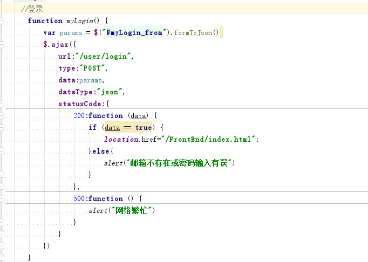Click the type property key
Viewport: 368px width, 262px height.
[67, 68]
